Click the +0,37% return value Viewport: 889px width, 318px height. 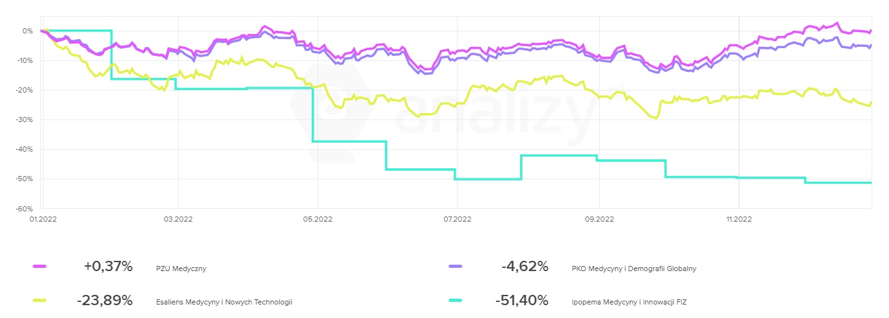[x=108, y=267]
